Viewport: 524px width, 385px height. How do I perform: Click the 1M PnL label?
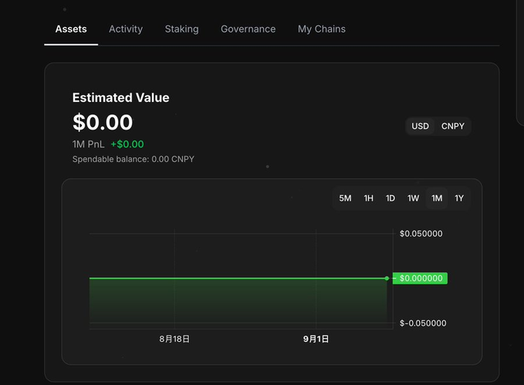click(88, 144)
